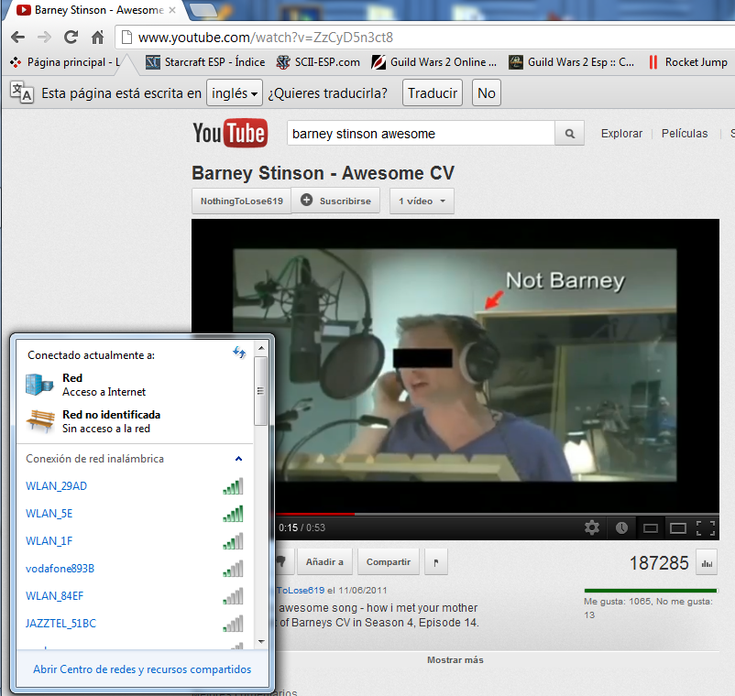Click the translate bar language icon

coord(22,92)
